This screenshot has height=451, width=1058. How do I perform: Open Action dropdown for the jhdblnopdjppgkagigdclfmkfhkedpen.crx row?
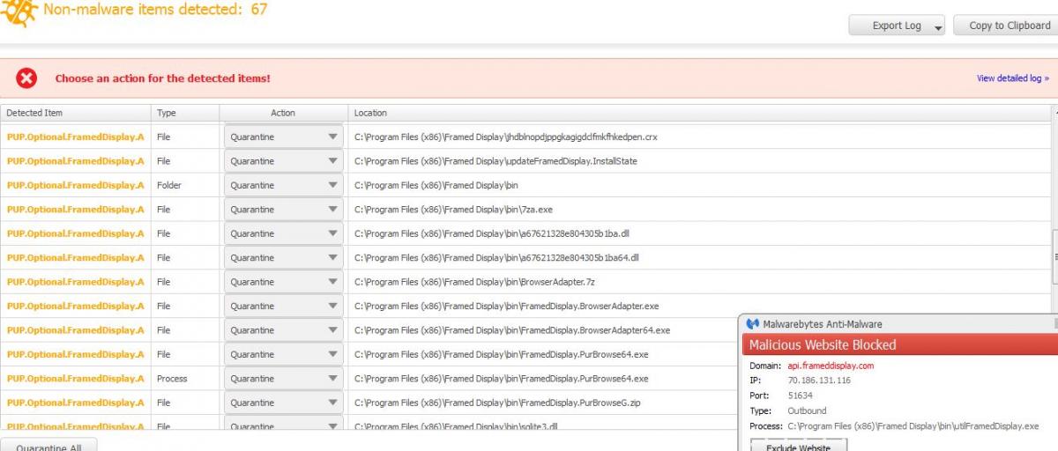pyautogui.click(x=284, y=137)
